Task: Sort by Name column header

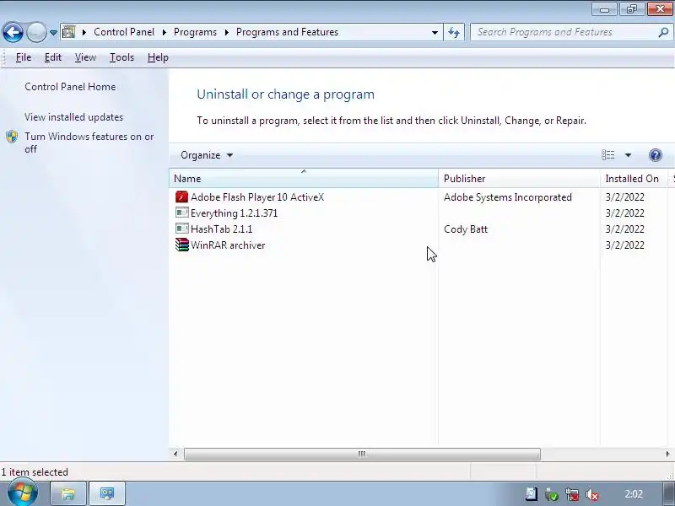Action: 304,179
